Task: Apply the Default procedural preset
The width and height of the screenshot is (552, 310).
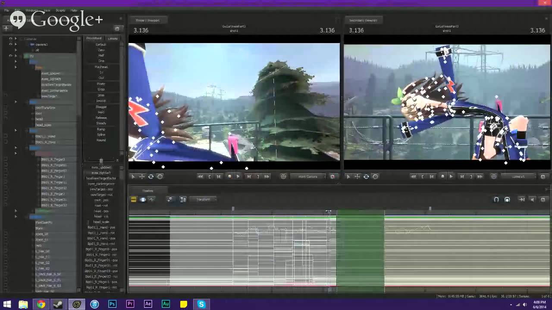Action: tap(101, 44)
